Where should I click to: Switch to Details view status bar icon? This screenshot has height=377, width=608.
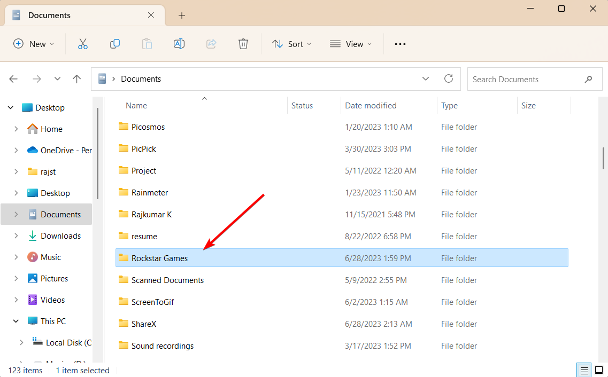(584, 370)
